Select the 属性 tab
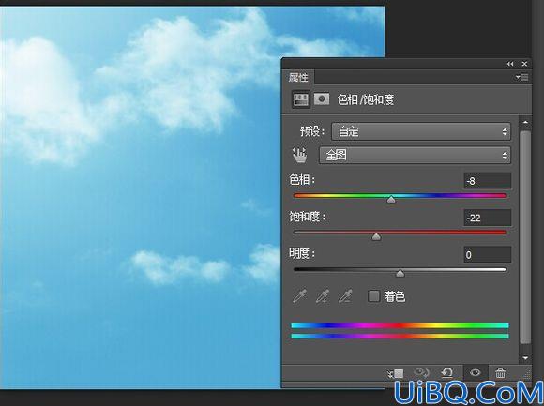The image size is (544, 406). tap(298, 77)
